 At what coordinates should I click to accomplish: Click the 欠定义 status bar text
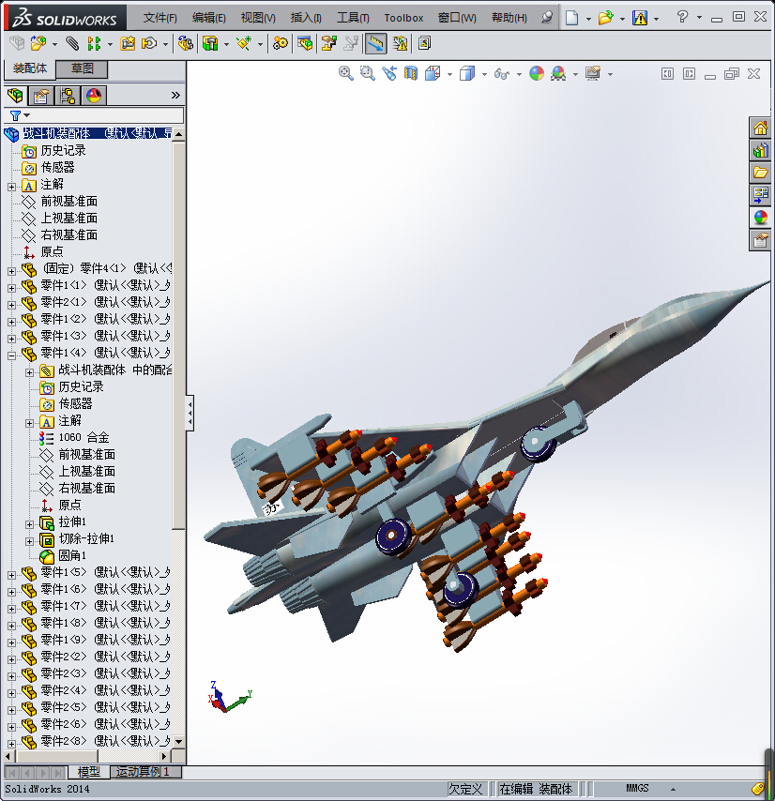465,789
